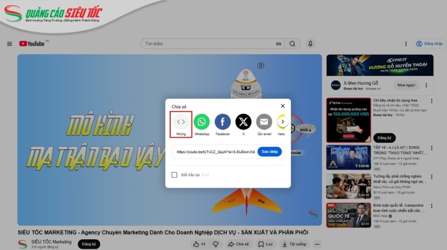
Task: Click the Tải xuống download button
Action: [x=294, y=244]
